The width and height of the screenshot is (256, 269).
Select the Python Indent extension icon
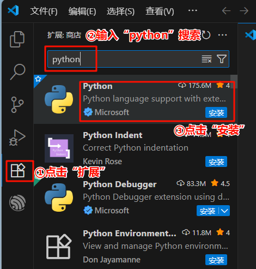(59, 148)
